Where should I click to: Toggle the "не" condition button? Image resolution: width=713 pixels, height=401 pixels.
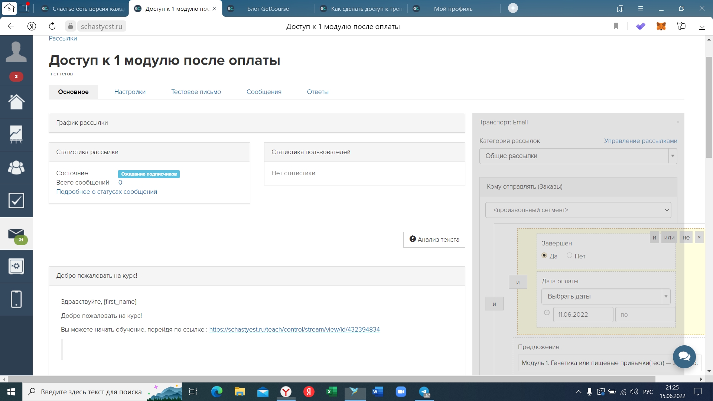coord(686,238)
